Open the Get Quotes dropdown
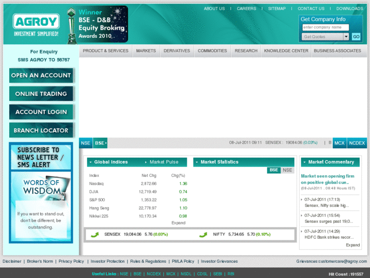The width and height of the screenshot is (370, 278). (x=325, y=37)
